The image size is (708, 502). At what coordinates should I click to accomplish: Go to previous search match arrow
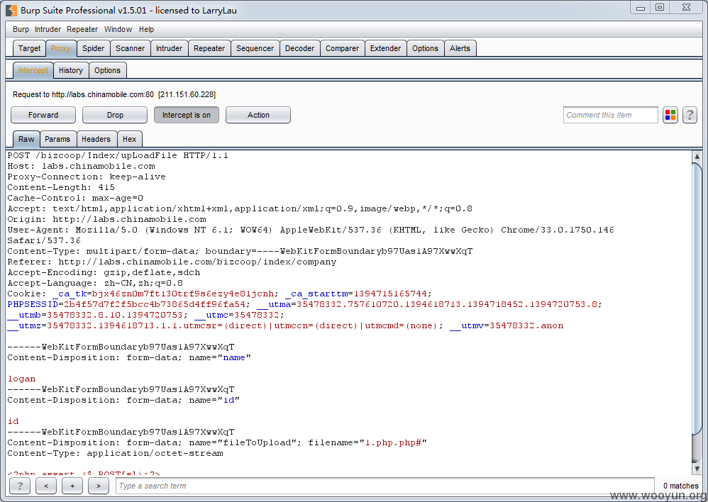point(46,486)
